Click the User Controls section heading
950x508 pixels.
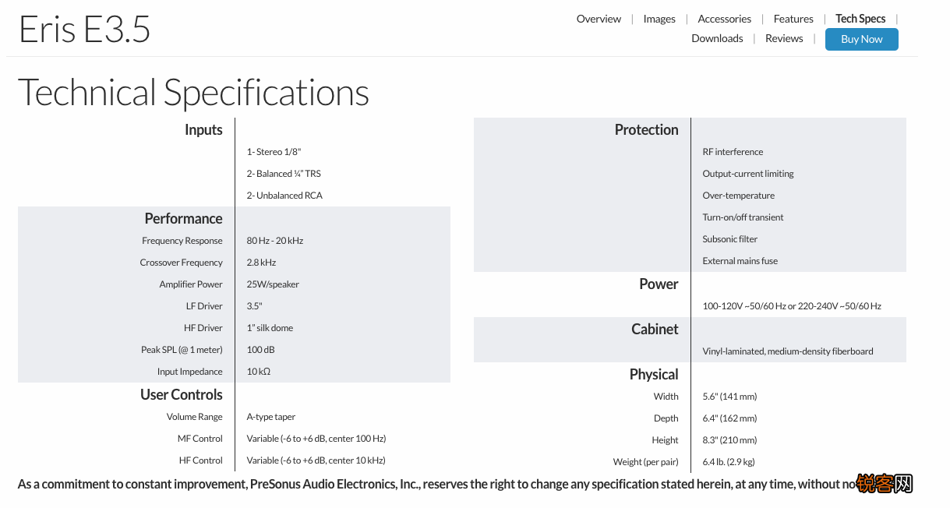(182, 395)
